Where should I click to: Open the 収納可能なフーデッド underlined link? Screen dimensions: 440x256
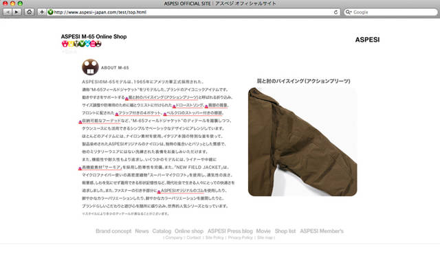click(101, 121)
